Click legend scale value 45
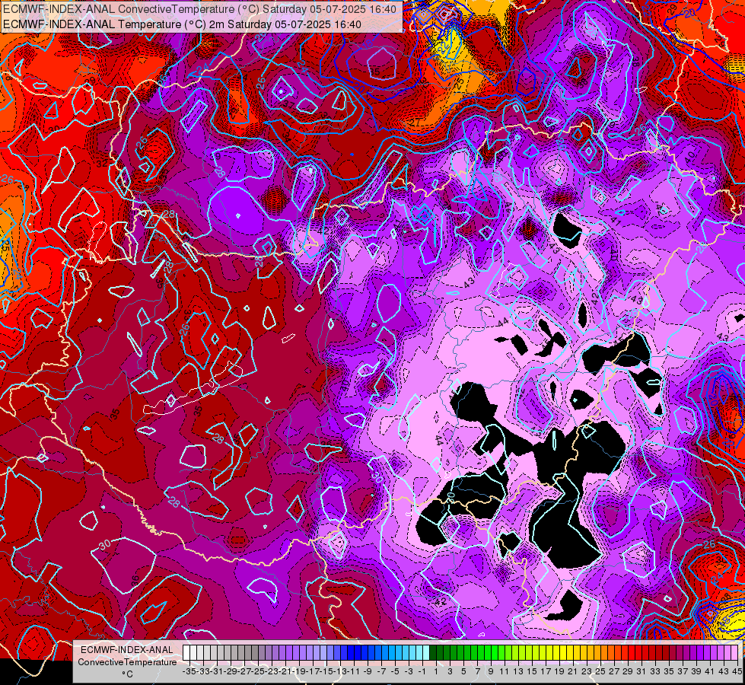Screen dimensions: 745x685 tap(737, 671)
